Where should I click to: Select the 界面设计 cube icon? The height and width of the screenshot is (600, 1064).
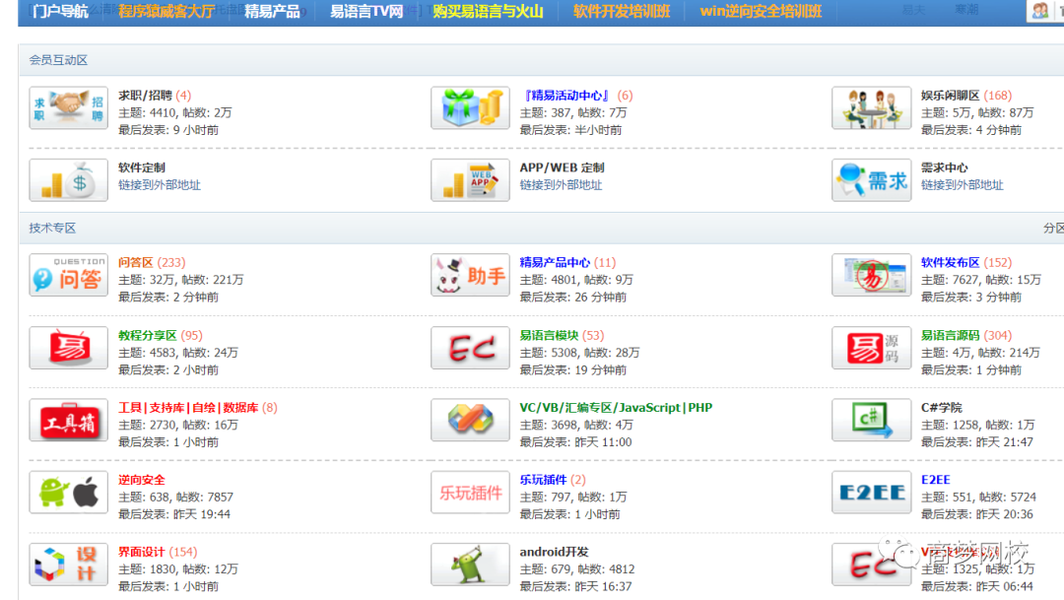coord(68,565)
